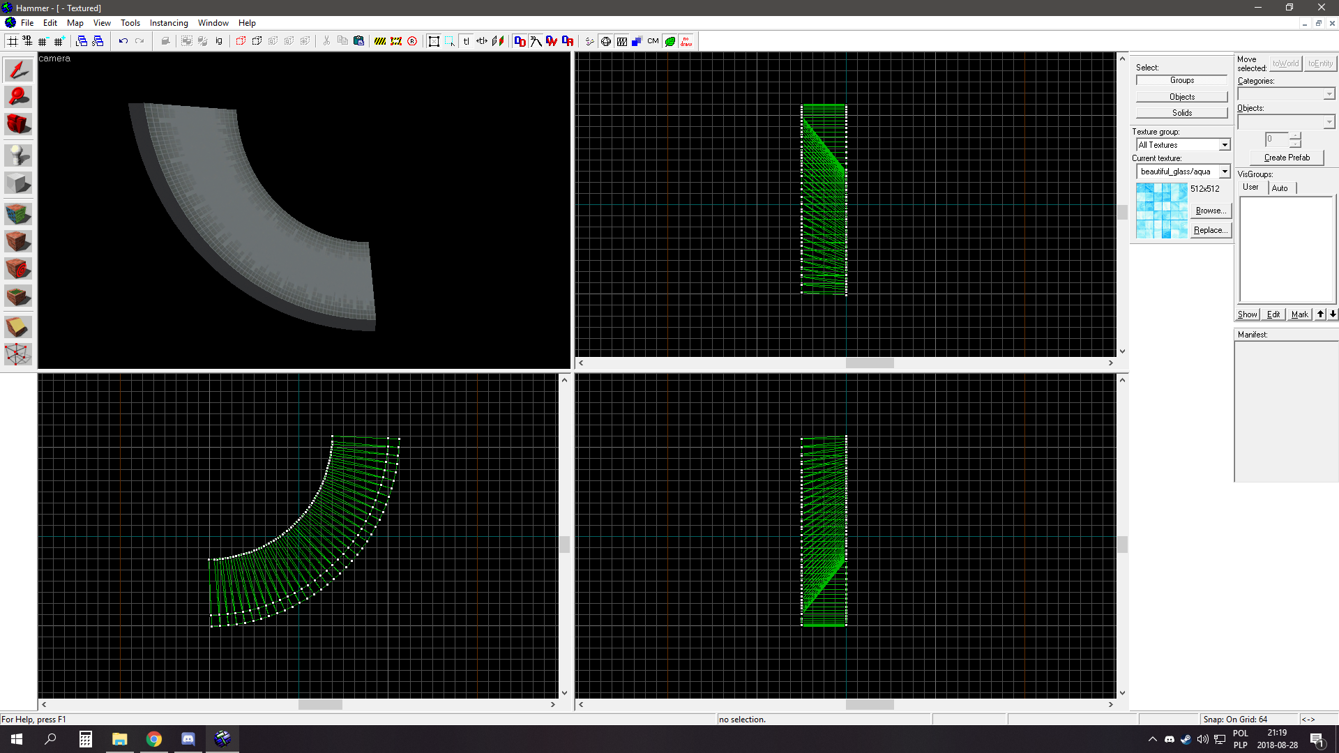Activate the Clipping tool
The width and height of the screenshot is (1339, 753).
pos(17,326)
